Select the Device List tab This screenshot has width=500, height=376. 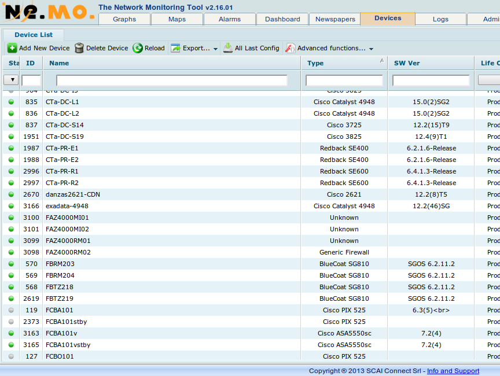click(x=34, y=35)
